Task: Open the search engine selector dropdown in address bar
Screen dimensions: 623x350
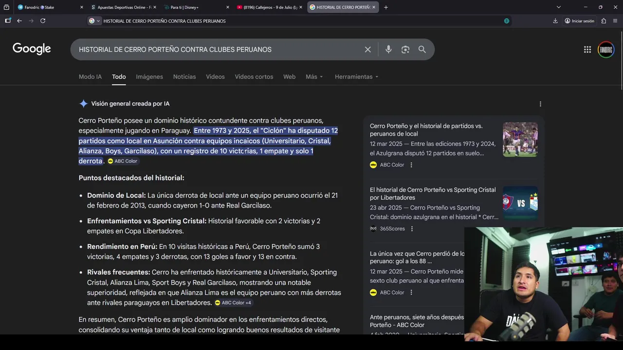Action: 94,21
